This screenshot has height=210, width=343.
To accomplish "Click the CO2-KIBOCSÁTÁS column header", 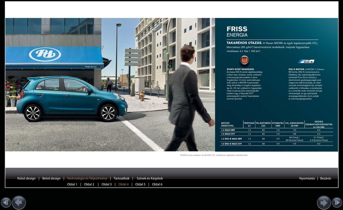I will tap(294, 124).
